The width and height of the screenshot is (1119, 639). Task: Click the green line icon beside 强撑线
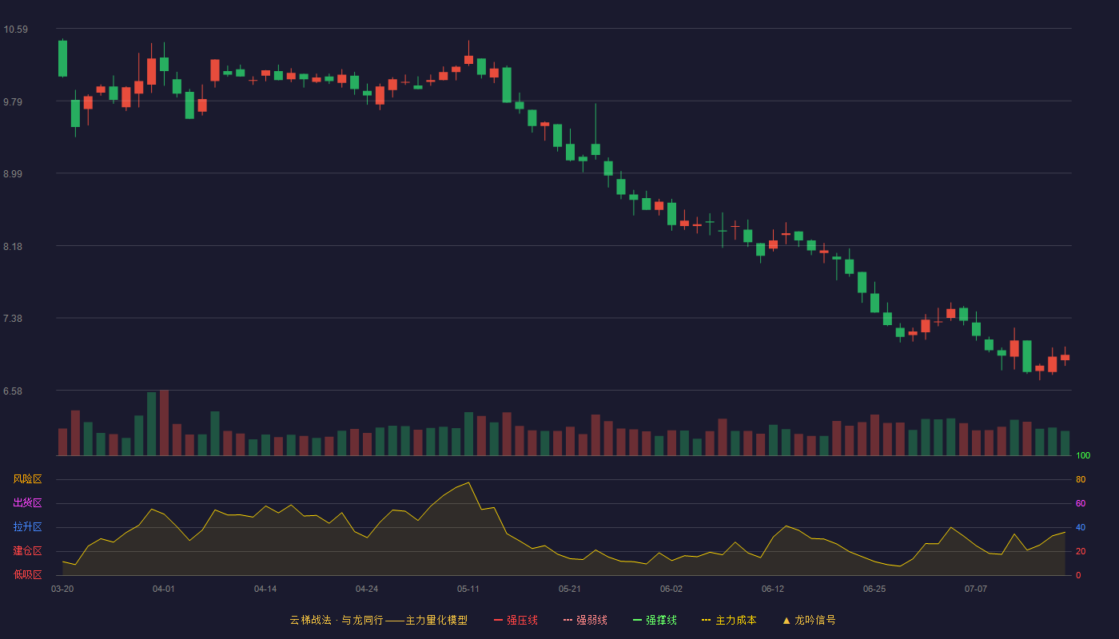(637, 620)
